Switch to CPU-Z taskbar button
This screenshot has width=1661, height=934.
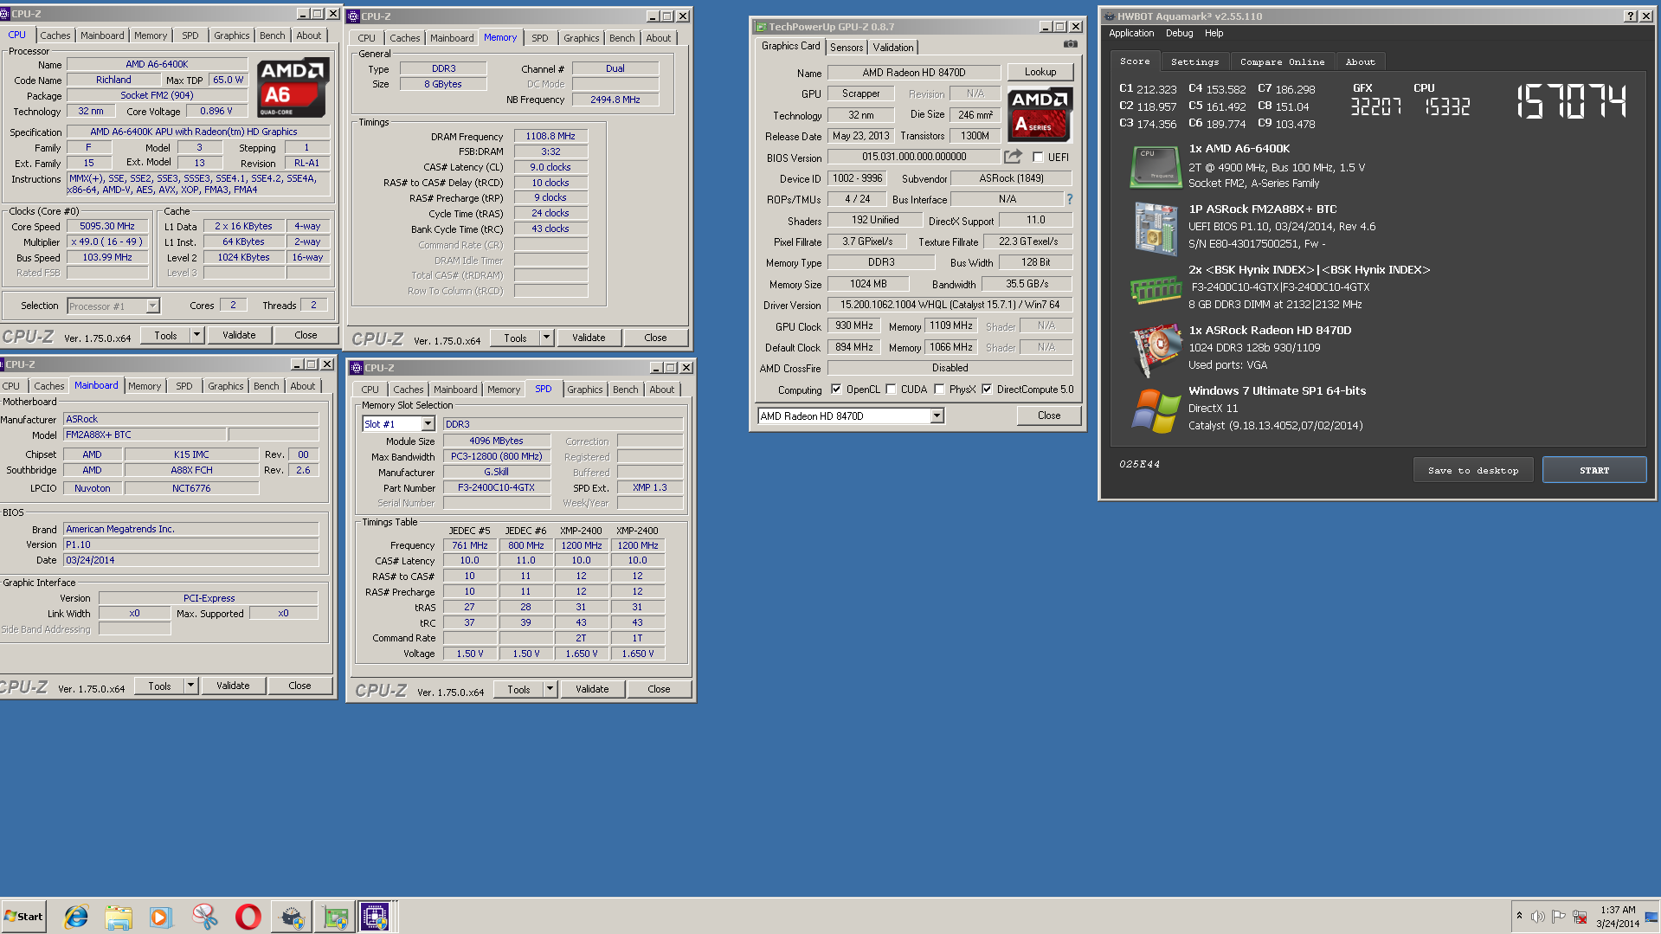[x=377, y=917]
